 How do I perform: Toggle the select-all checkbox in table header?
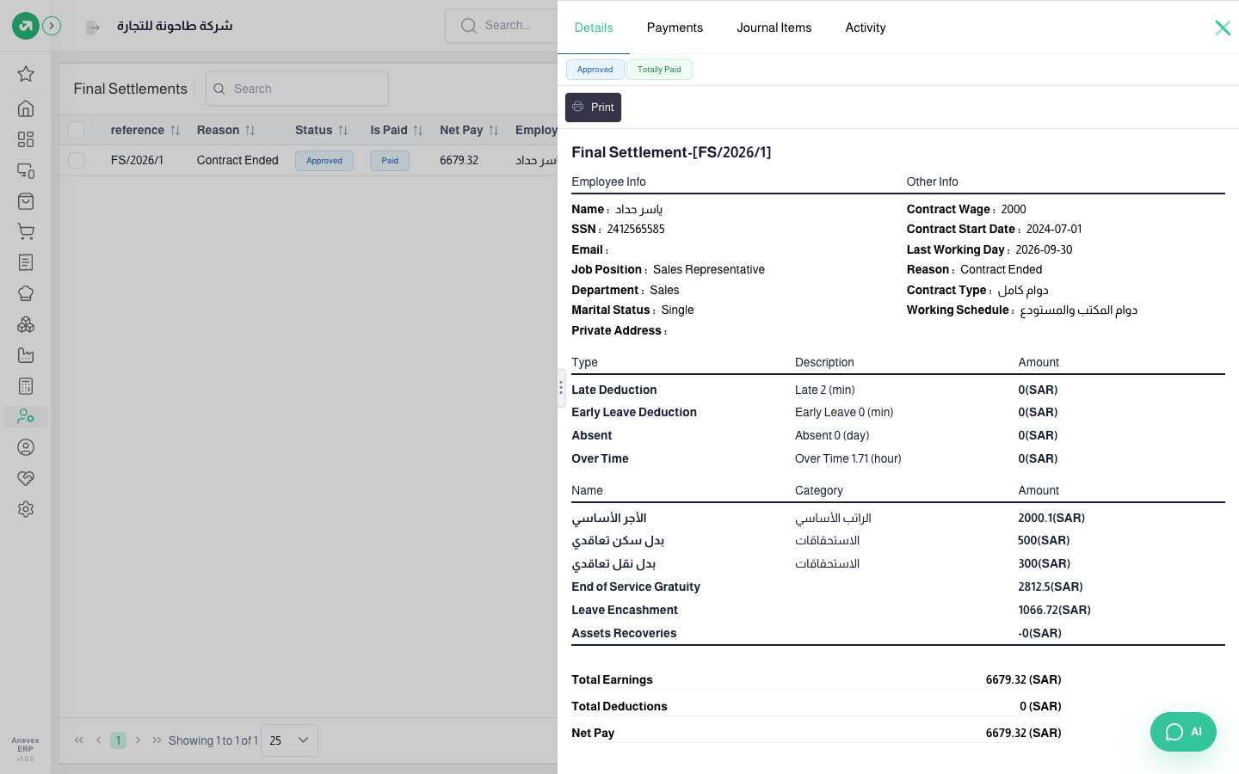click(77, 130)
